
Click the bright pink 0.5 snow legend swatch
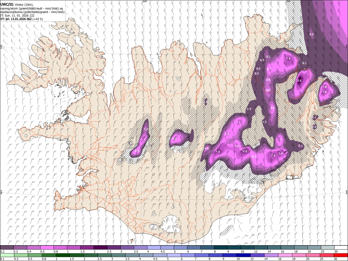[47, 247]
